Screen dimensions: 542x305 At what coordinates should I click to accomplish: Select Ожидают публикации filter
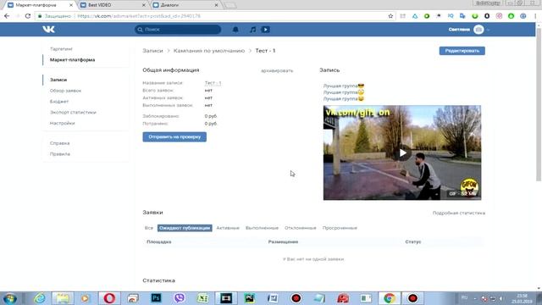185,228
